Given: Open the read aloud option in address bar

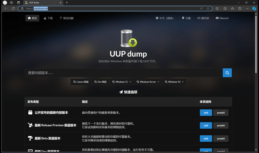Looking at the screenshot, I should pos(202,9).
